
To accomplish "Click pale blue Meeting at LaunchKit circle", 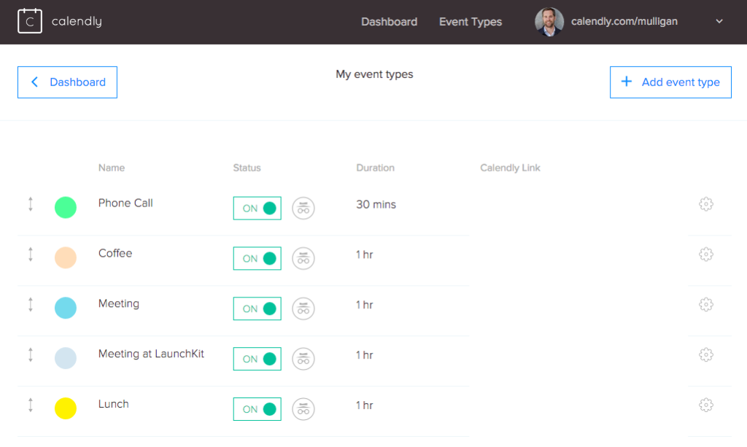I will 66,358.
